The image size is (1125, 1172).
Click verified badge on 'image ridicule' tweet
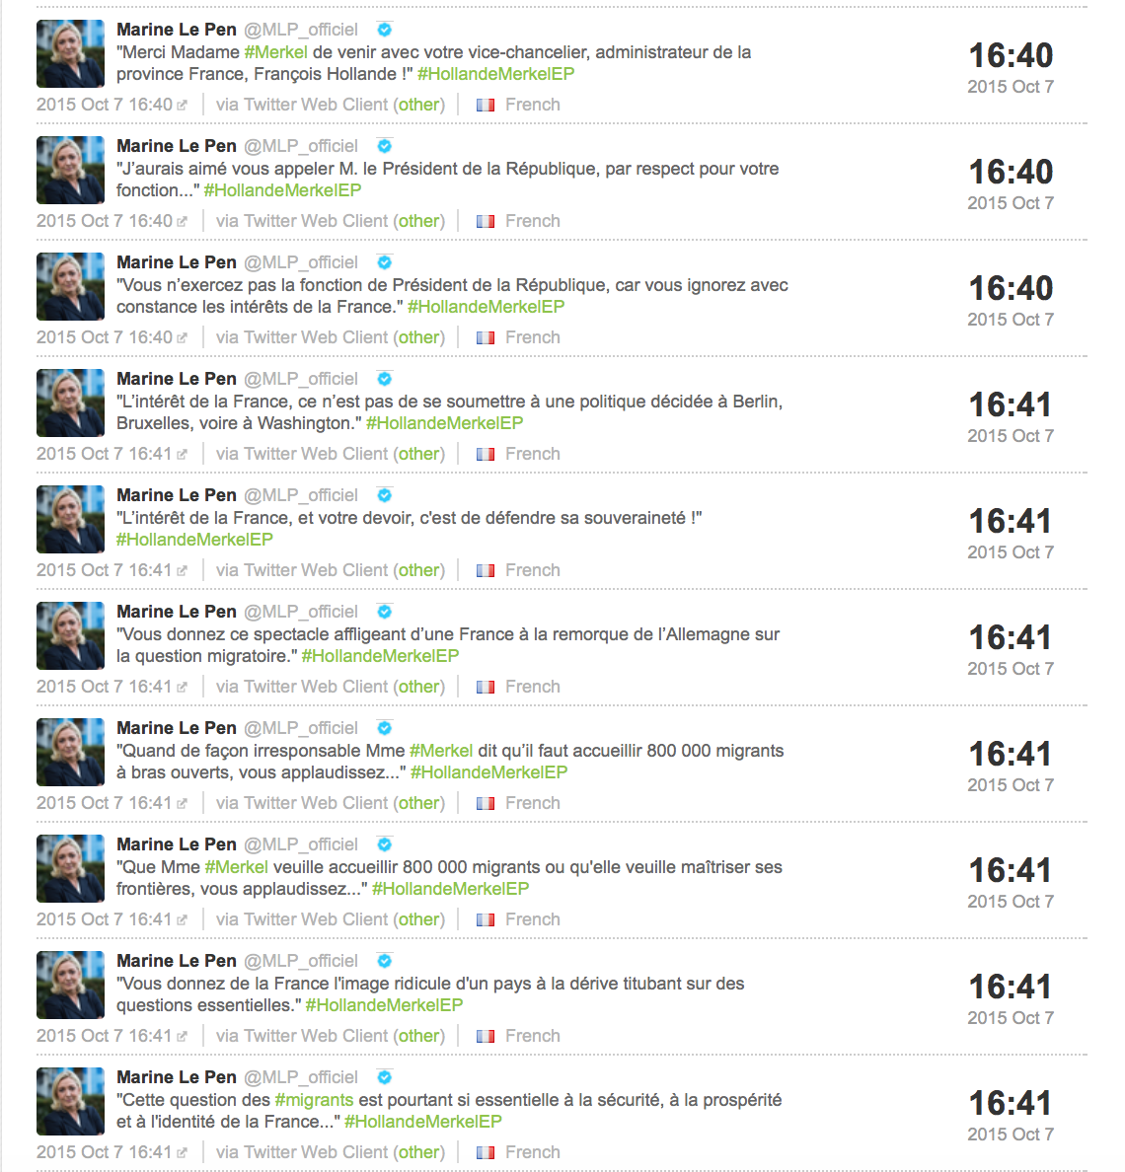click(x=384, y=961)
